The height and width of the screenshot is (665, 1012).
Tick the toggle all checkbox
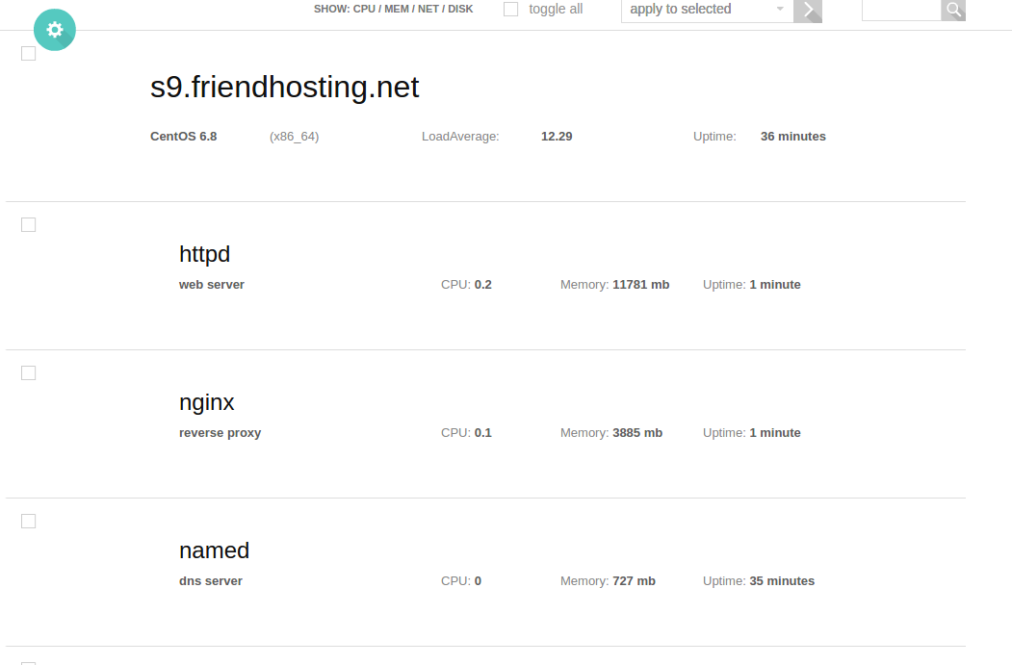pyautogui.click(x=510, y=9)
